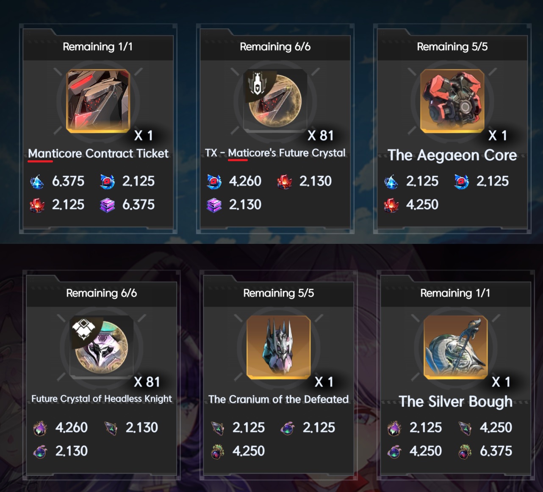Click the red crystal icon costing 4,250

click(391, 205)
